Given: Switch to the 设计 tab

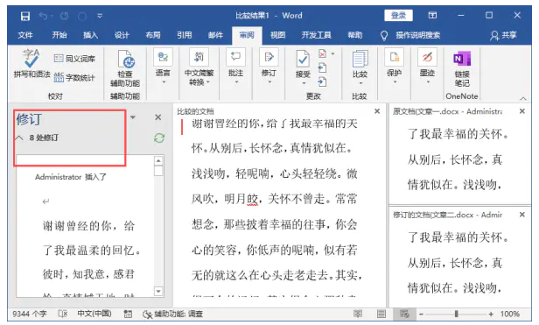Looking at the screenshot, I should click(122, 35).
